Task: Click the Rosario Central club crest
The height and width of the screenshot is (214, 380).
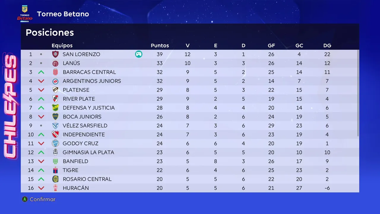Action: coord(55,179)
